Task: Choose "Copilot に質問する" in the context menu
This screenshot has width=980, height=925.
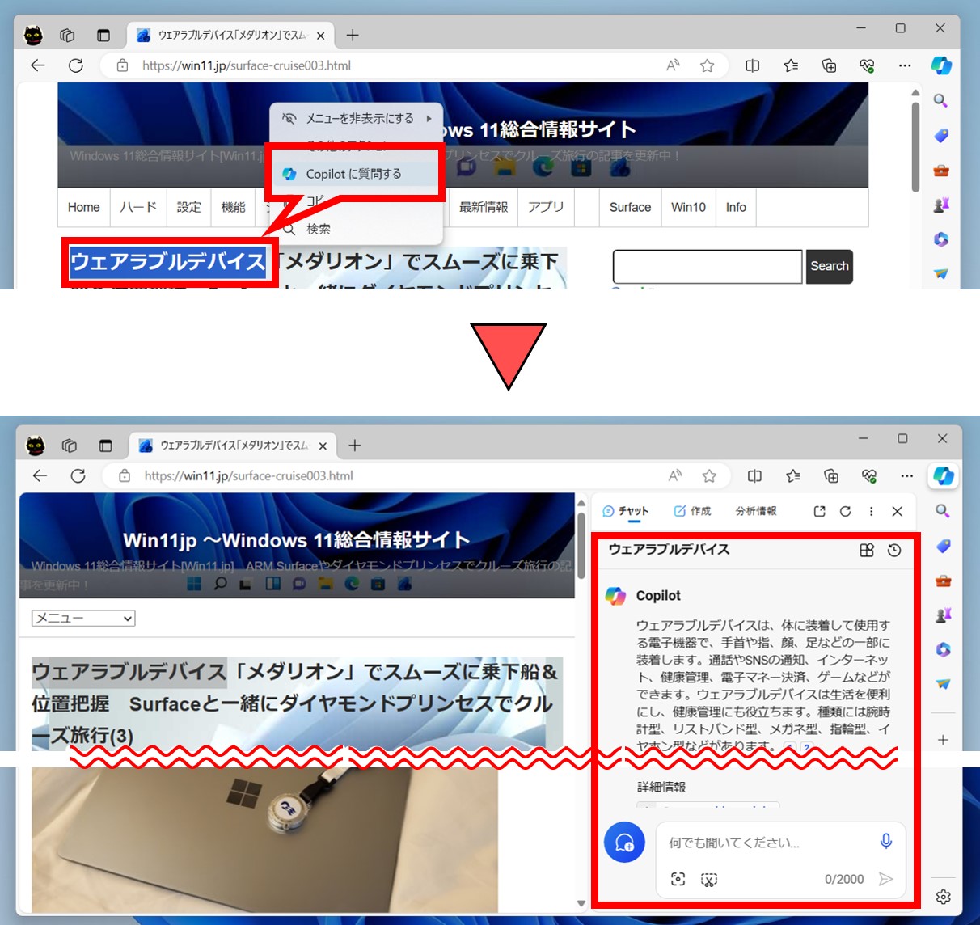Action: pyautogui.click(x=353, y=174)
